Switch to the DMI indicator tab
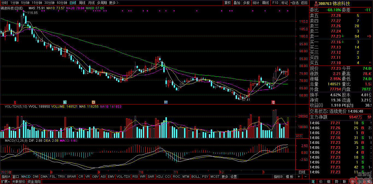Screen dimensions: 373x184 click(x=35, y=177)
